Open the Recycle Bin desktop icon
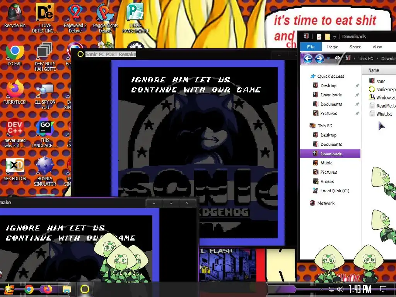Image resolution: width=396 pixels, height=297 pixels. pyautogui.click(x=15, y=15)
